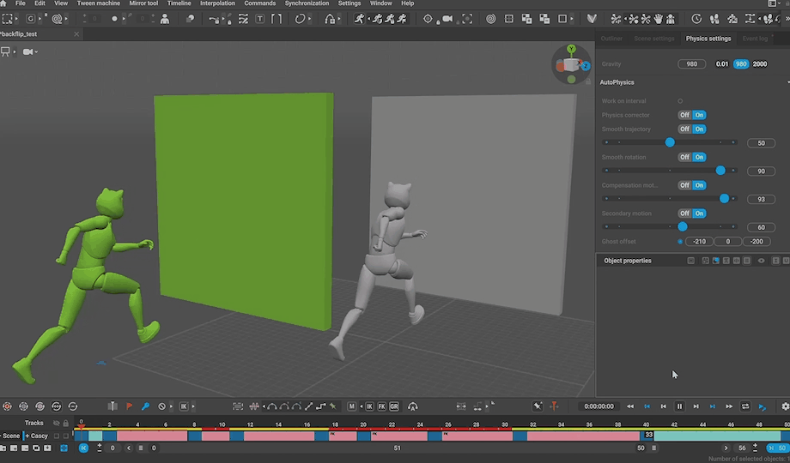This screenshot has height=463, width=790.
Task: Click the eye icon in Object properties
Action: pyautogui.click(x=761, y=261)
